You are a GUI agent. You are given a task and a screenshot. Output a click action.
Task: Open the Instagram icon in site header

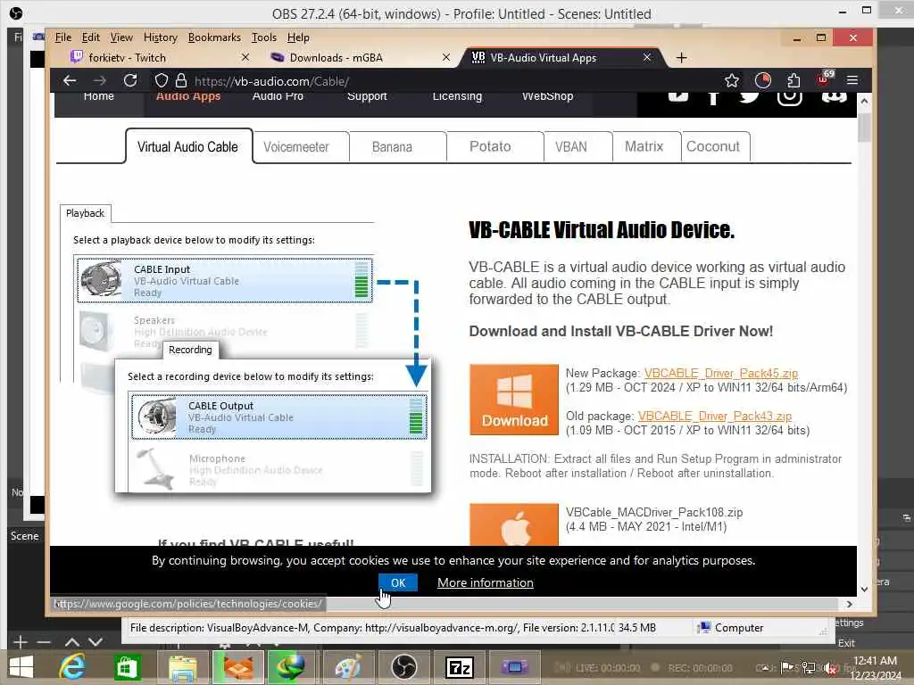tap(789, 98)
